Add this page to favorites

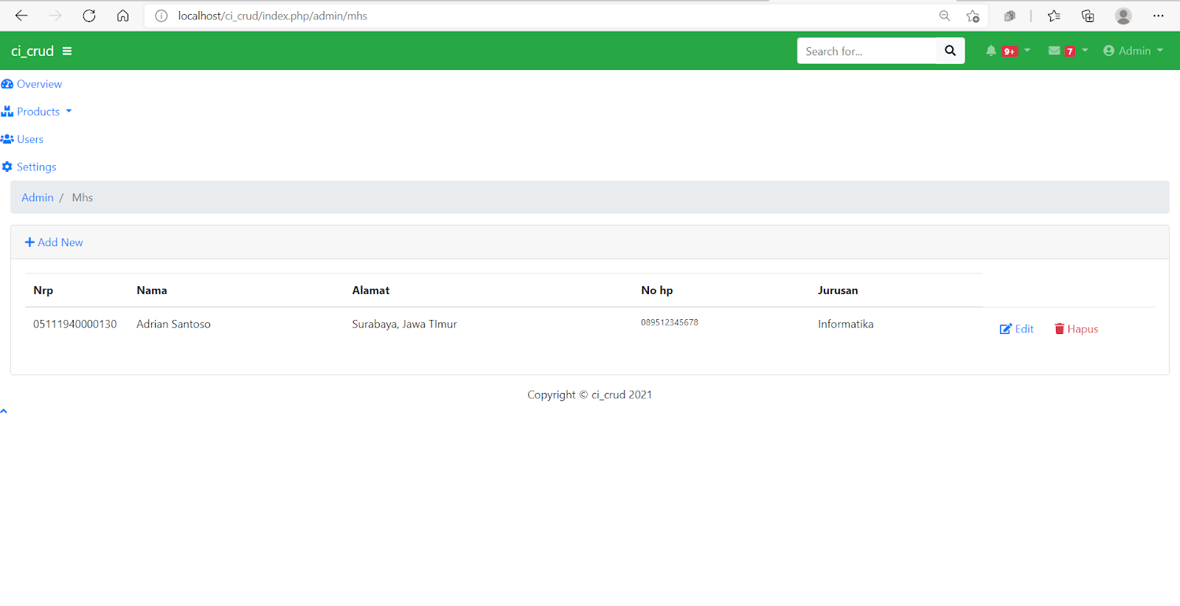pyautogui.click(x=973, y=15)
